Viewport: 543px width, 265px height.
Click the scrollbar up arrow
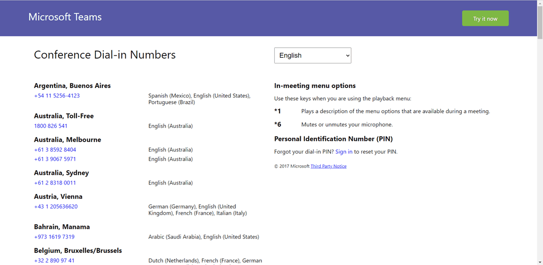pos(539,3)
